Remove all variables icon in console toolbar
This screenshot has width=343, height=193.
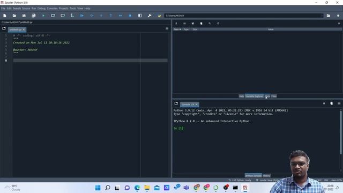tap(331, 103)
